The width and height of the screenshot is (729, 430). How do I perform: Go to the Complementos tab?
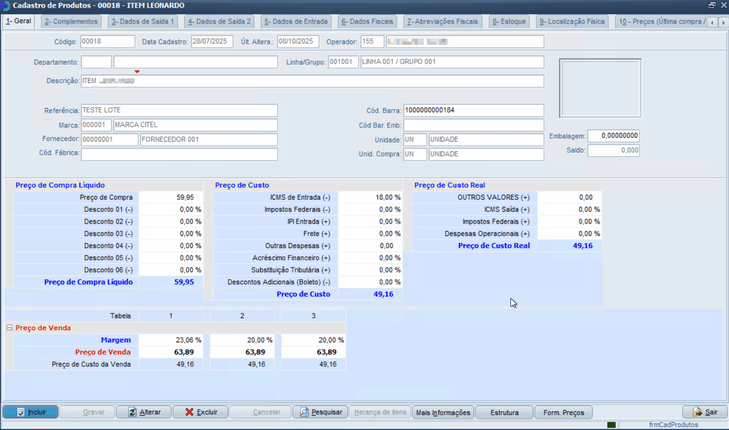pyautogui.click(x=71, y=21)
